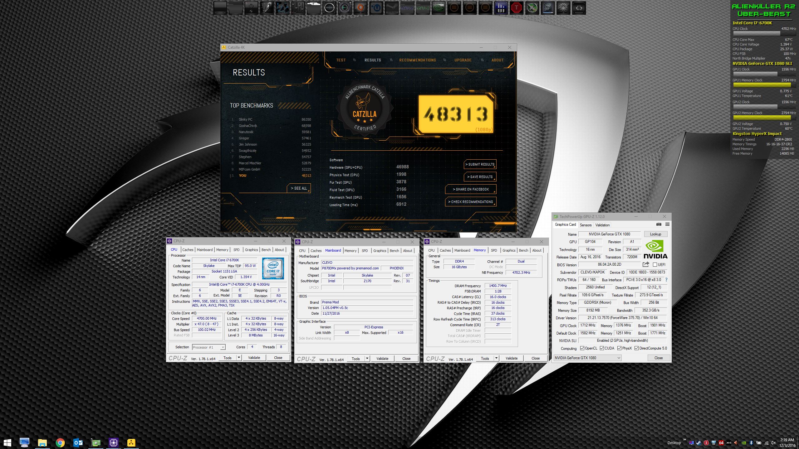Viewport: 799px width, 449px height.
Task: Open the ABOUT tab in Catzilla
Action: [x=498, y=60]
